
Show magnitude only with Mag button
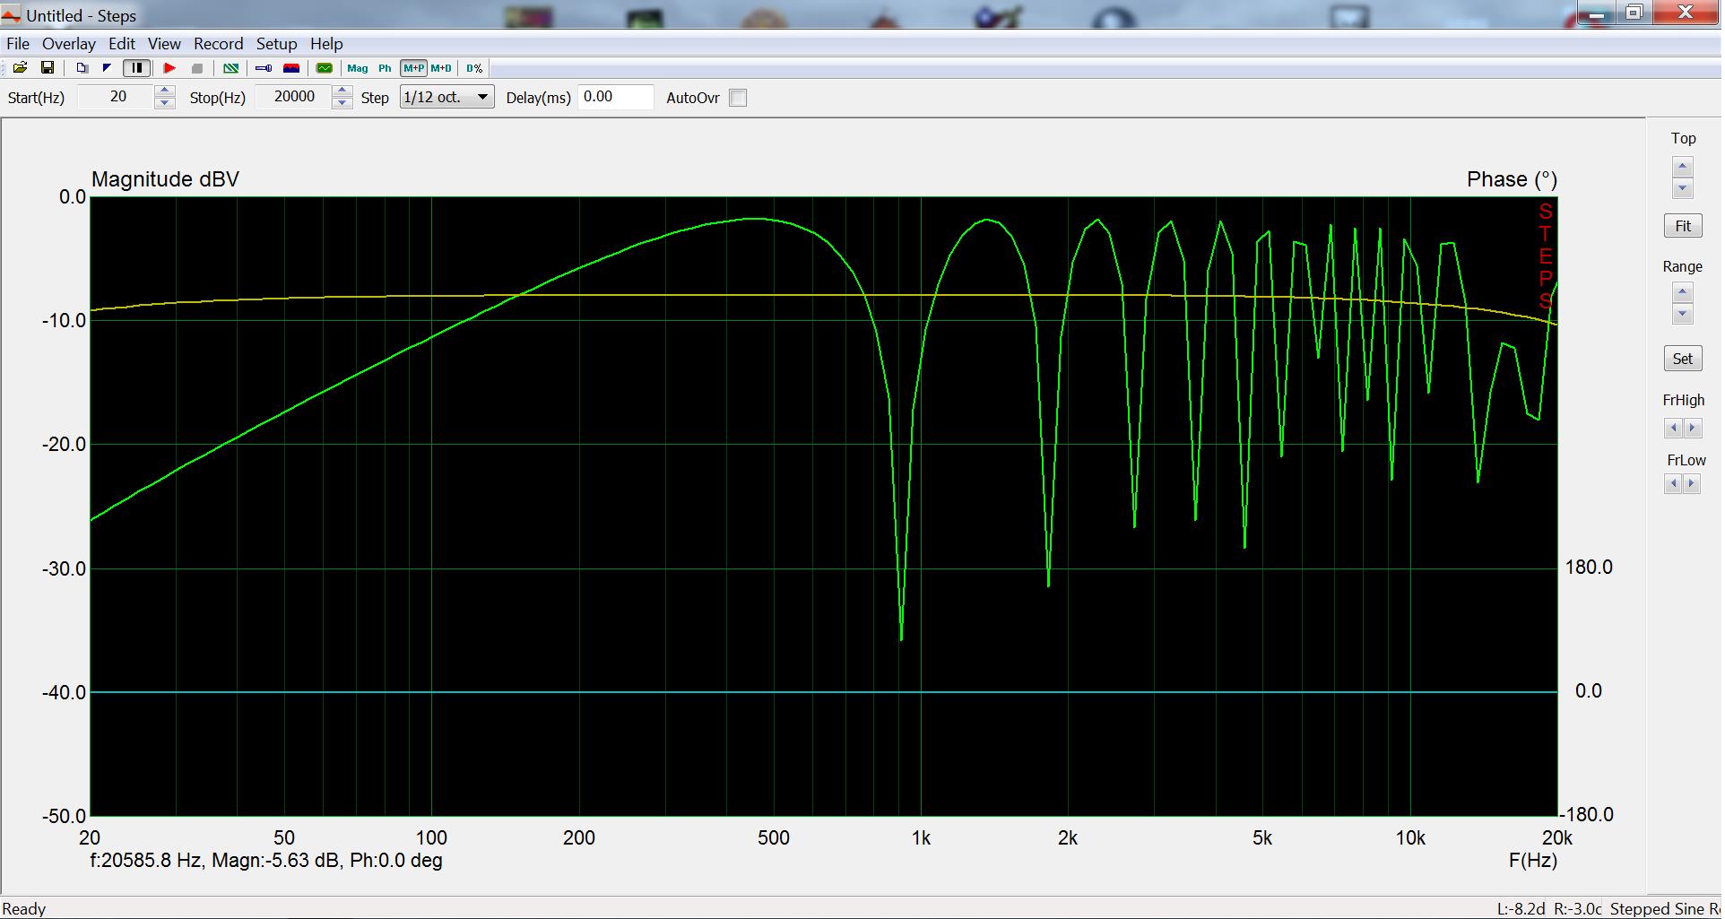point(358,68)
